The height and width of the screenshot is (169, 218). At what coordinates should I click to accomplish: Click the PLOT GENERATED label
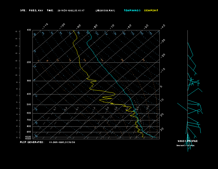coord(32,142)
